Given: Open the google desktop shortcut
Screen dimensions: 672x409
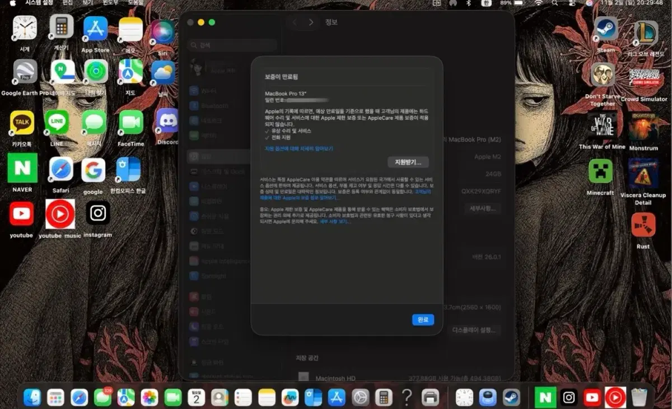Looking at the screenshot, I should click(93, 171).
